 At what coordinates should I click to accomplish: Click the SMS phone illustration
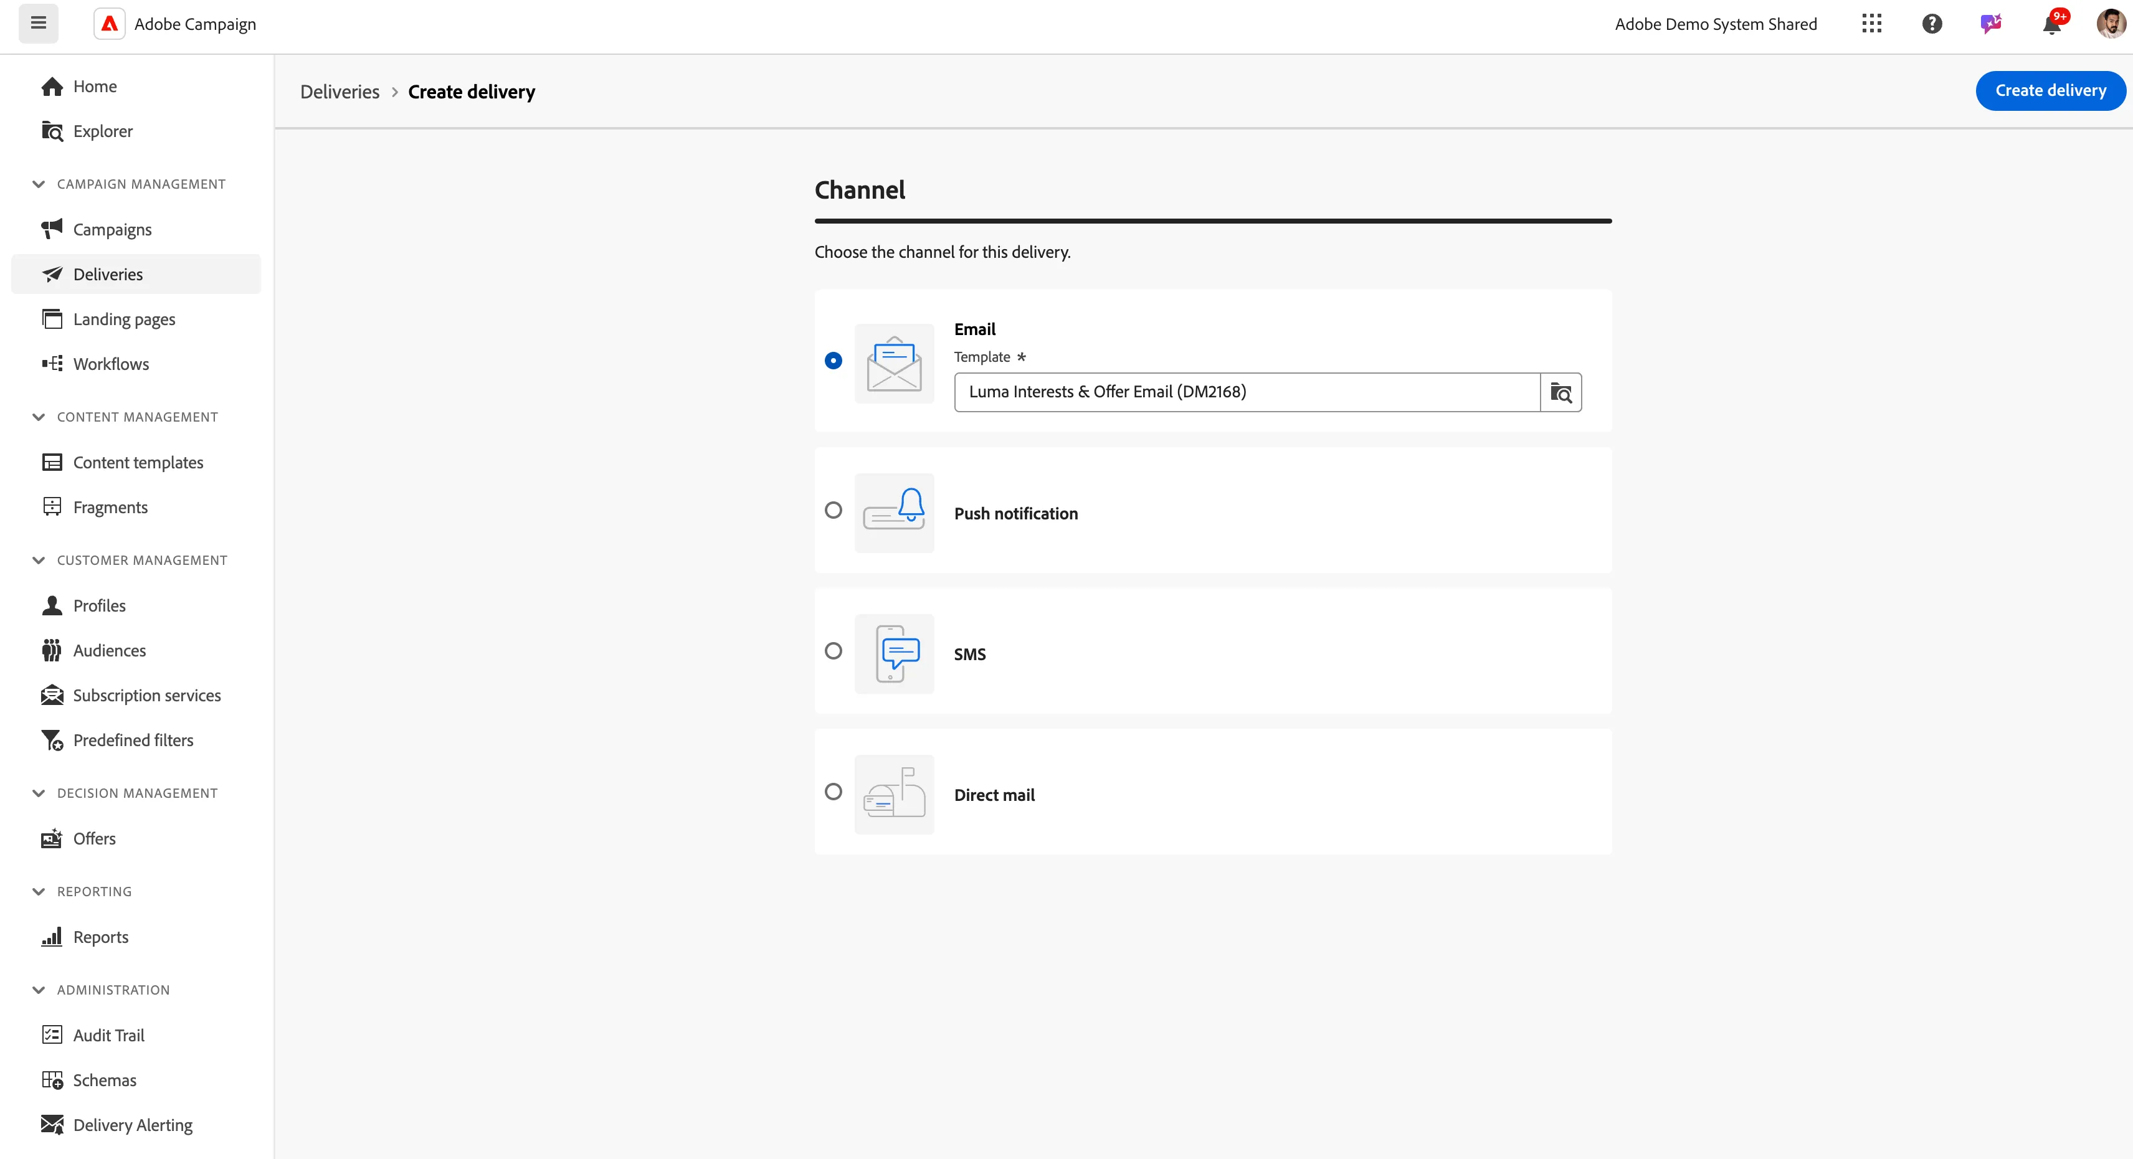point(895,654)
